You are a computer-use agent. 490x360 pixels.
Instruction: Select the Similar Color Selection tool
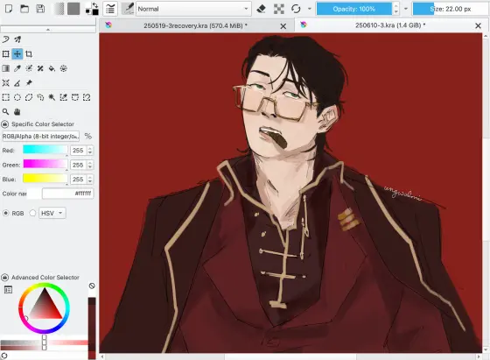coord(63,97)
